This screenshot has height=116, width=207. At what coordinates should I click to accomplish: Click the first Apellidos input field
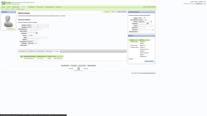tap(32, 27)
